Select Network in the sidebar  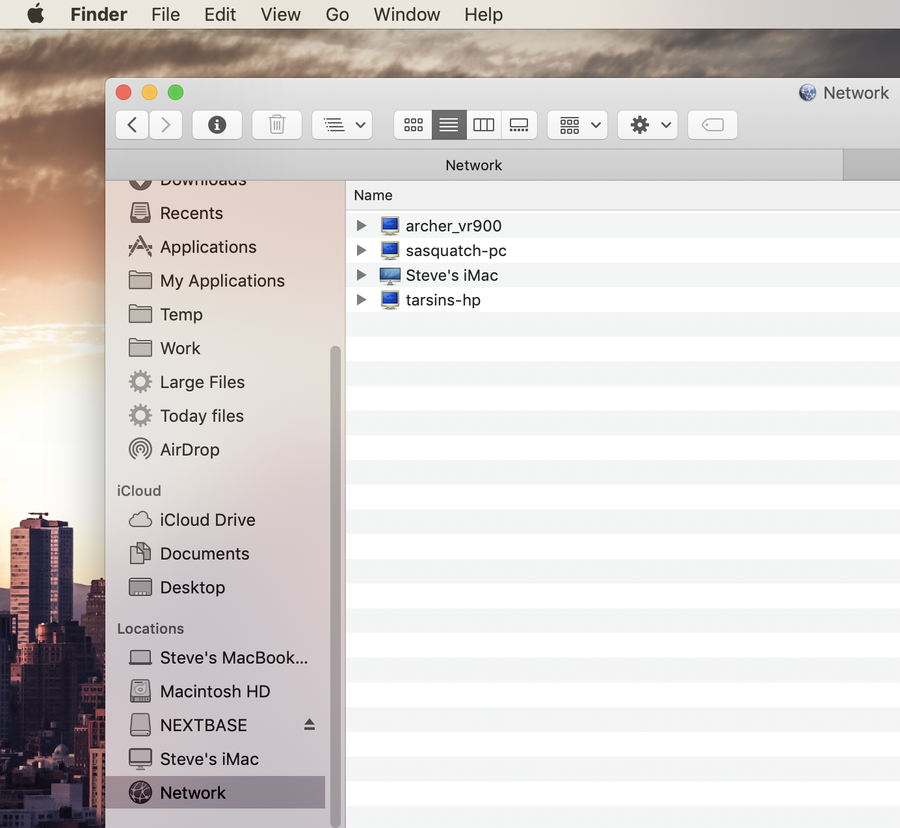click(x=215, y=792)
